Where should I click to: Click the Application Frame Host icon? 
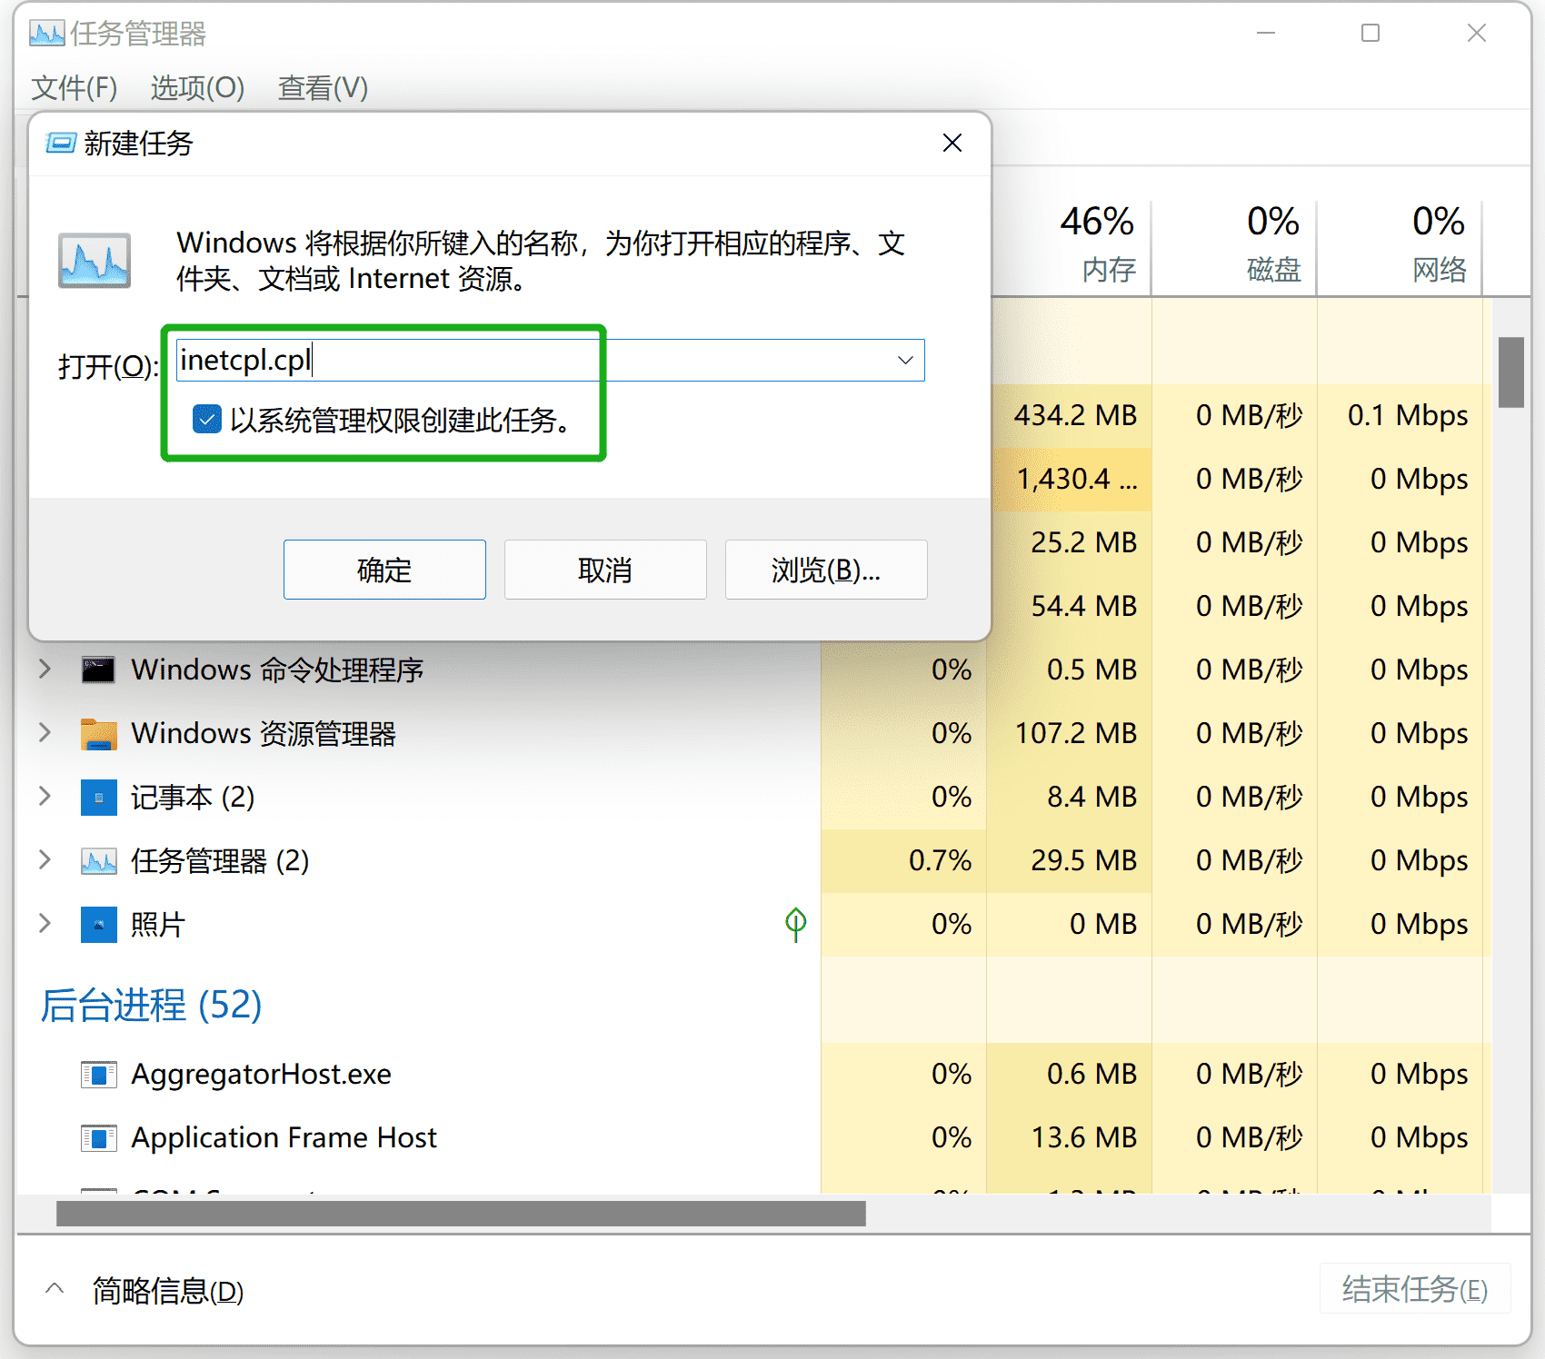pos(98,1137)
